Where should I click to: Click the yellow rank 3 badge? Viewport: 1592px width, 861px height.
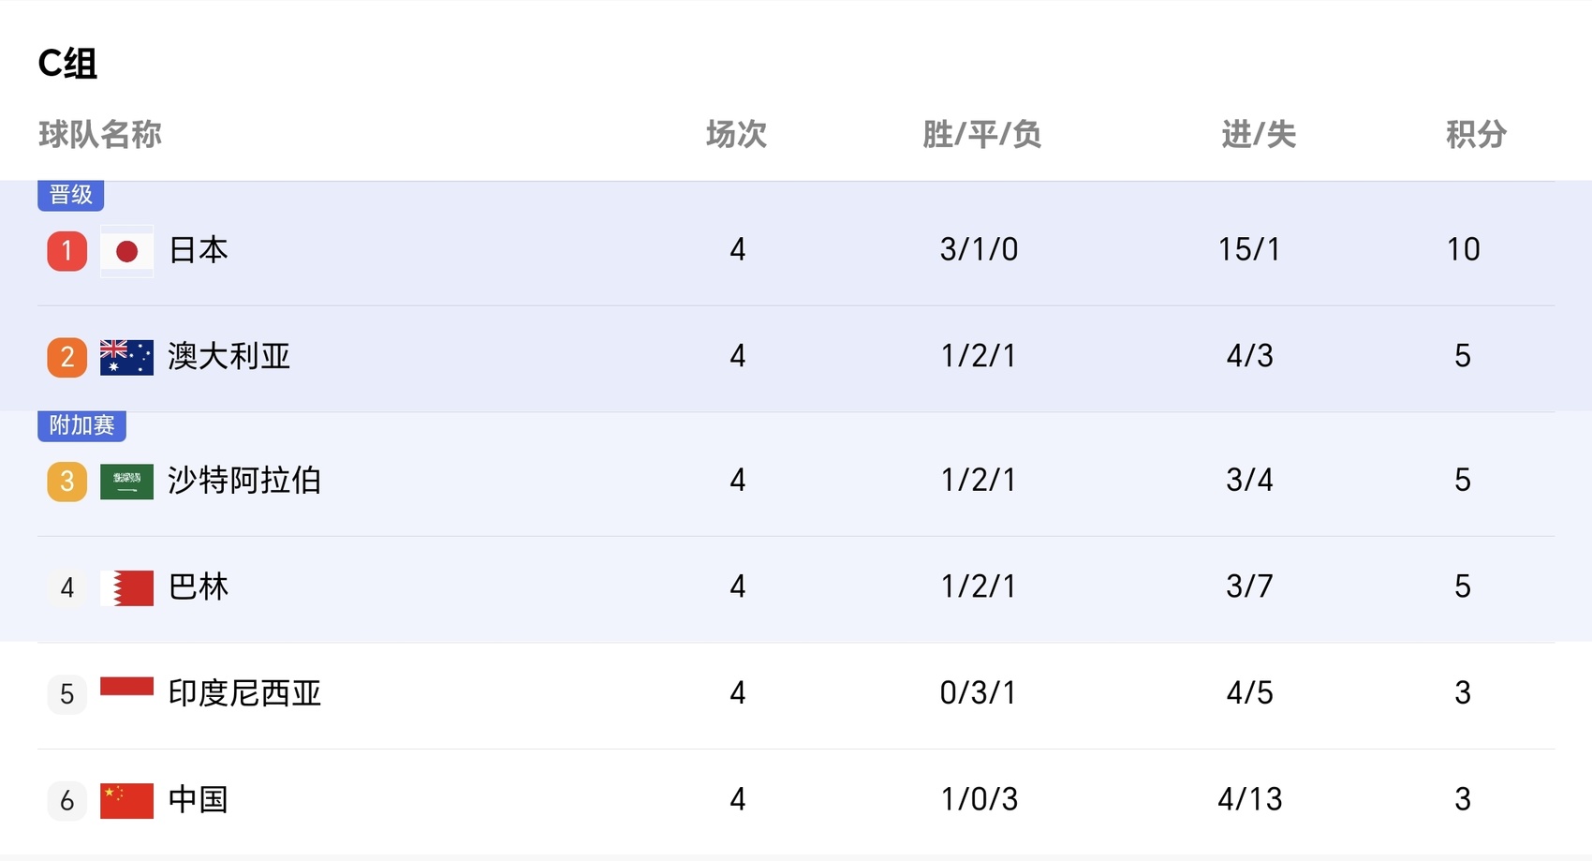[66, 482]
